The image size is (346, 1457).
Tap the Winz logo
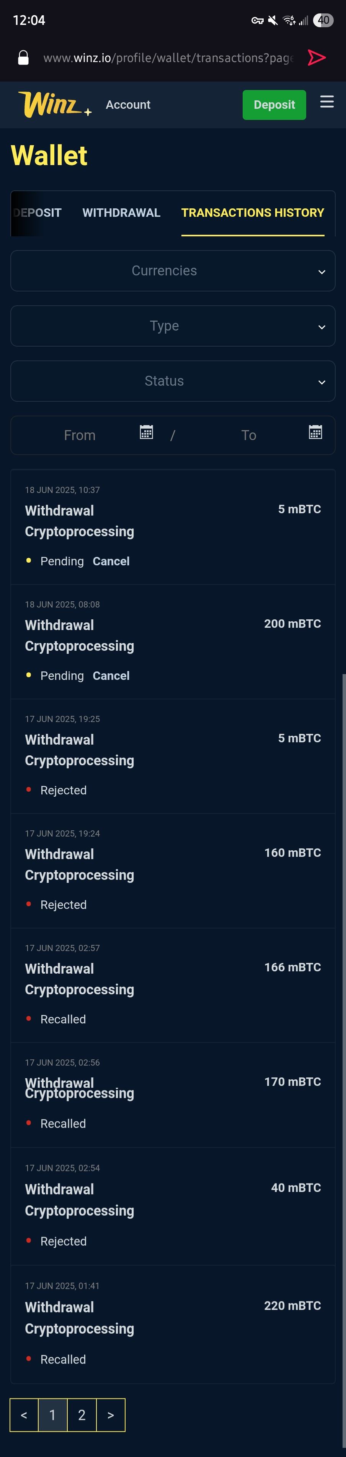[53, 104]
